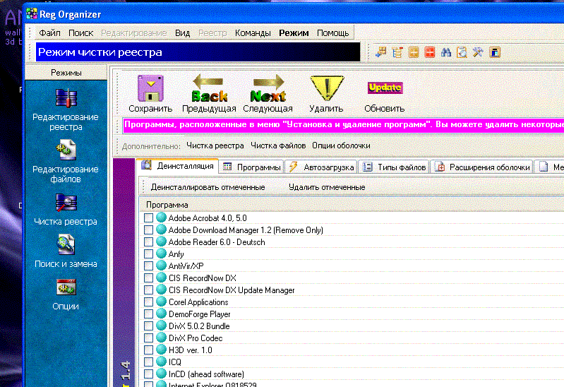Click the Обновить Update icon

pos(385,88)
